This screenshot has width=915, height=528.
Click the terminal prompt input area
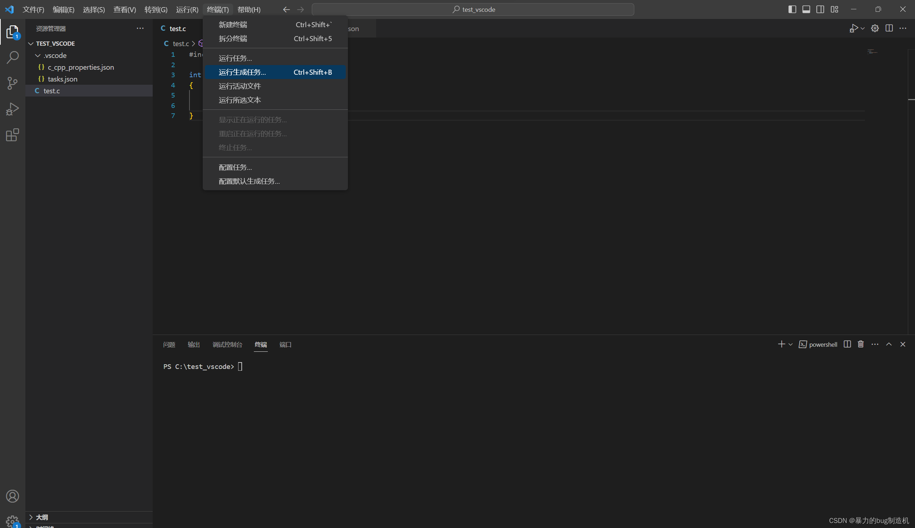click(240, 367)
